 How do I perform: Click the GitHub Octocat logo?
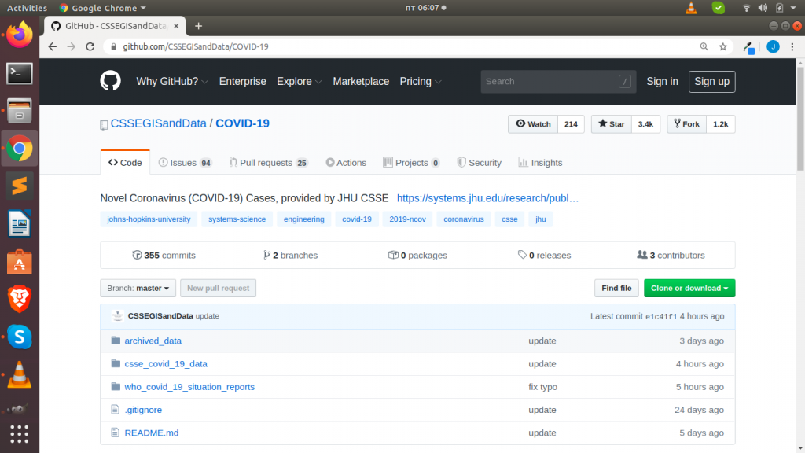point(110,81)
